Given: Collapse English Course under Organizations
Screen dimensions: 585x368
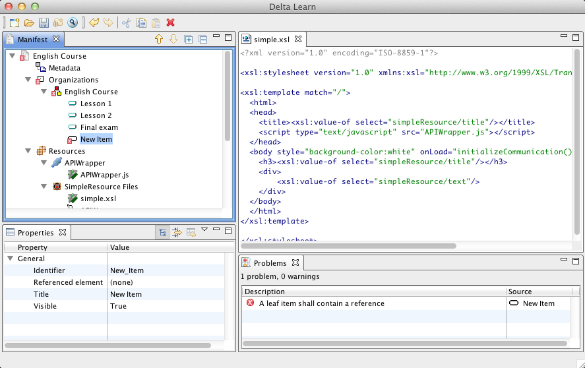Looking at the screenshot, I should click(x=44, y=92).
